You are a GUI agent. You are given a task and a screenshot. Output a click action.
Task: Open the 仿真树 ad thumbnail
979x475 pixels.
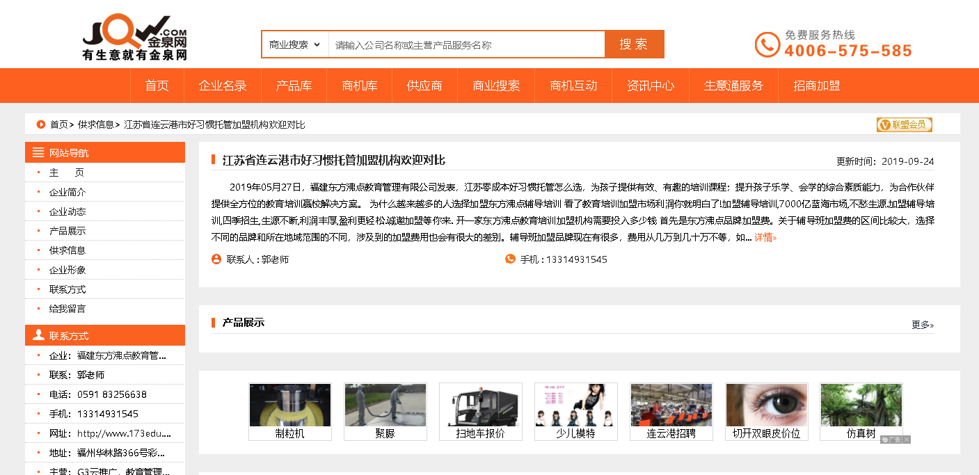point(861,411)
